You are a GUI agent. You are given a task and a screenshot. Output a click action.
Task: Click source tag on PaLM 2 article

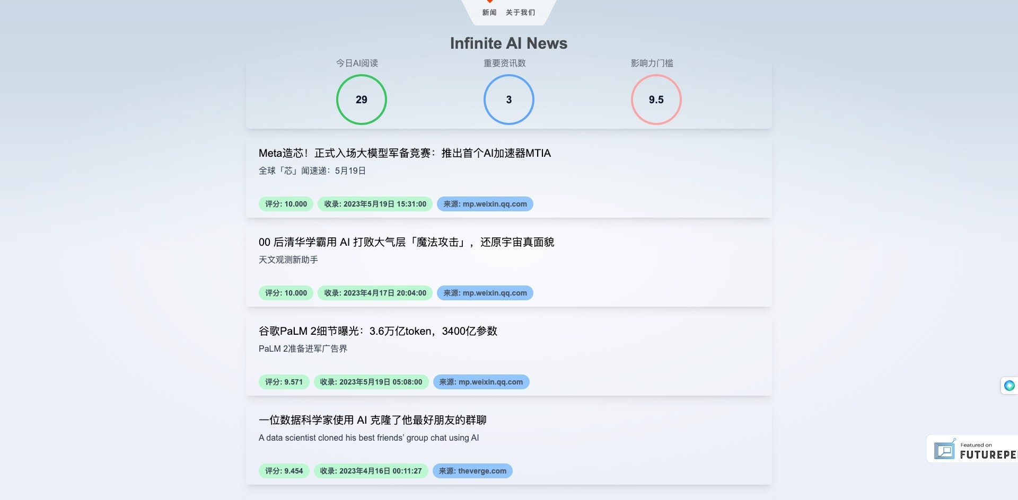point(481,382)
